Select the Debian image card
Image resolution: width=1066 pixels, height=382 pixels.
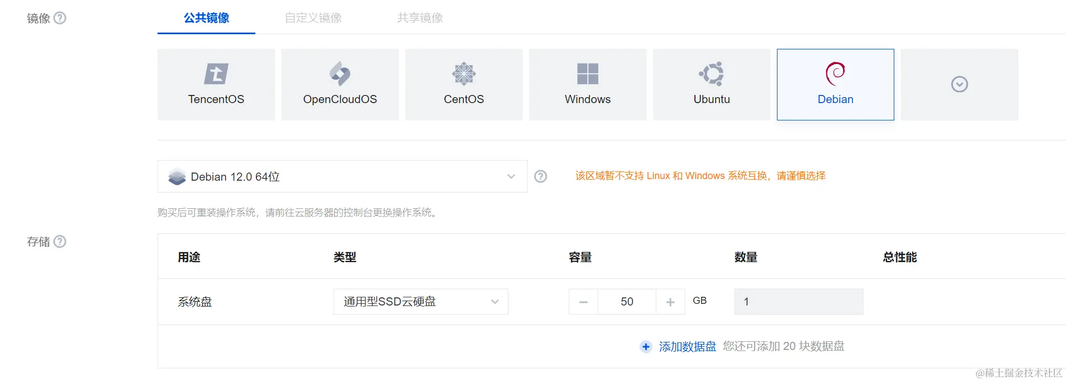pyautogui.click(x=836, y=85)
